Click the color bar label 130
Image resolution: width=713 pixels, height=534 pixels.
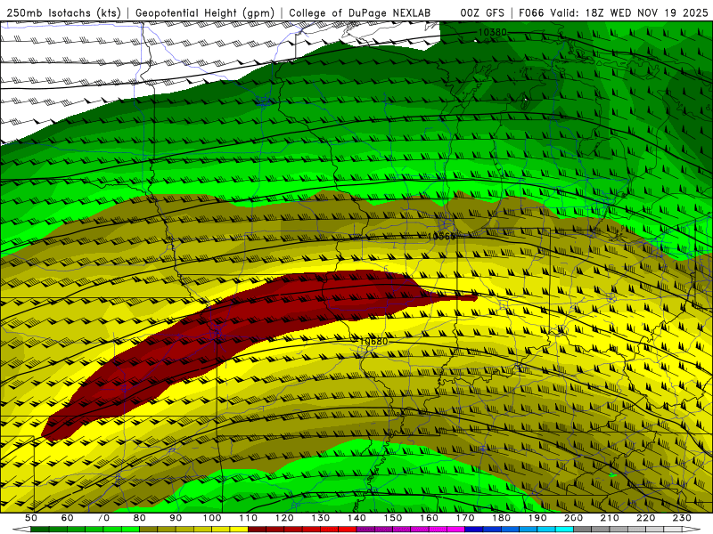321,518
